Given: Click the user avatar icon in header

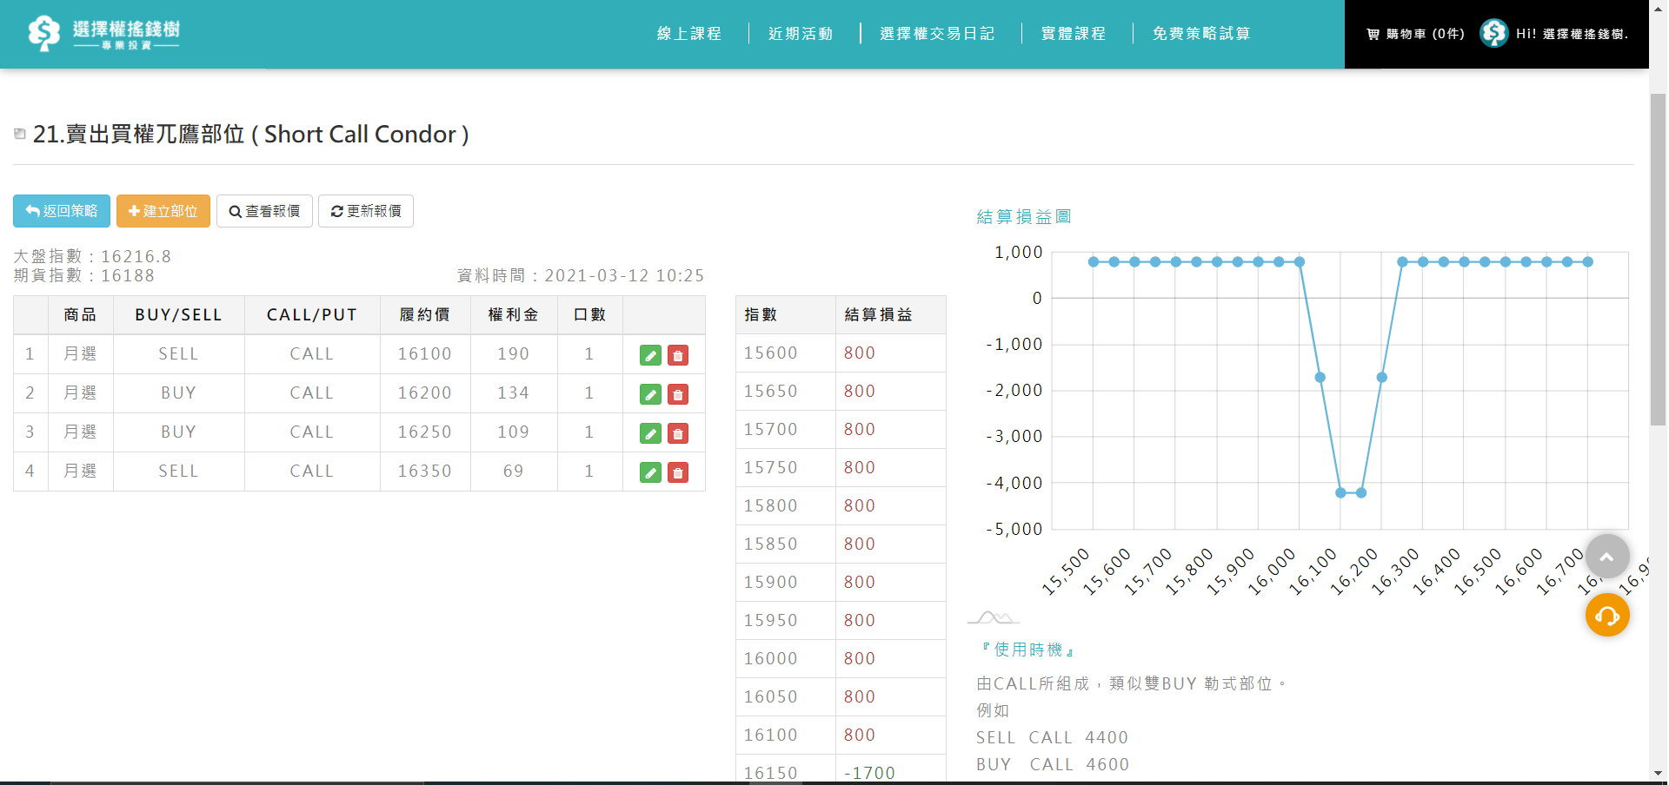Looking at the screenshot, I should tap(1493, 33).
